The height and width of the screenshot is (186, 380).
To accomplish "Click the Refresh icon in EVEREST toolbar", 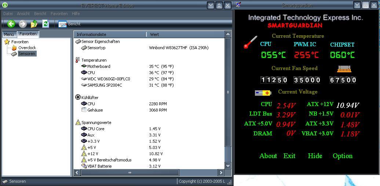I will pos(45,24).
